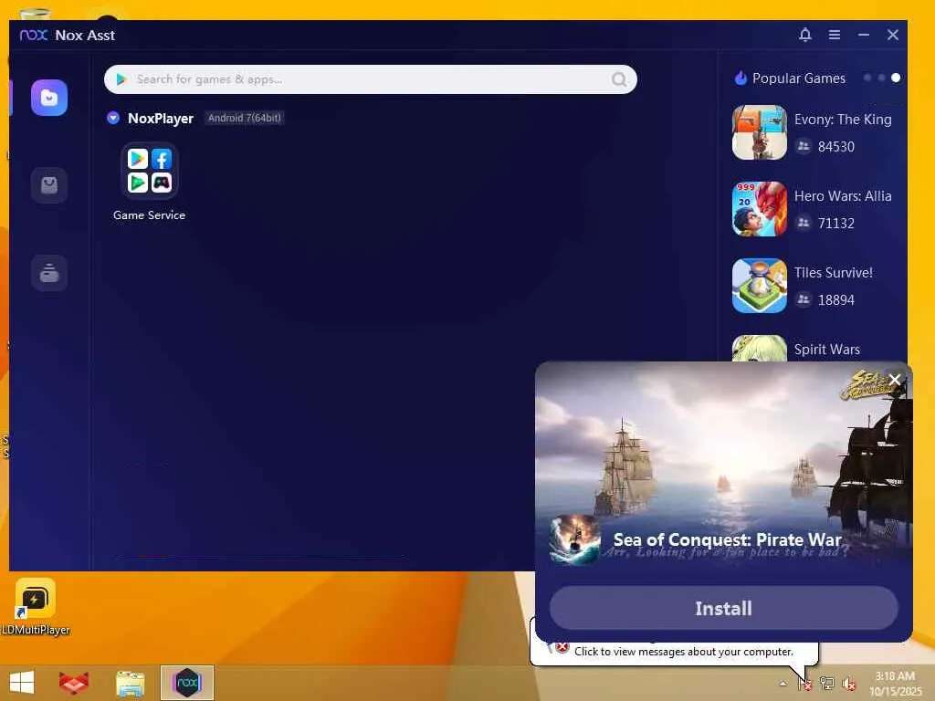Expand the NoxPlayer dropdown arrow

[x=112, y=118]
